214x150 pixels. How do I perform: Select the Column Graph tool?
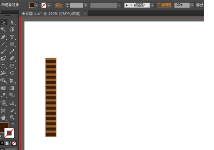point(12,103)
